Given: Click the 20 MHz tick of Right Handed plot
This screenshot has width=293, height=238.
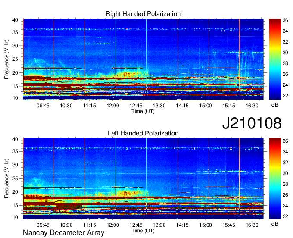Looking at the screenshot, I should 15,73.
